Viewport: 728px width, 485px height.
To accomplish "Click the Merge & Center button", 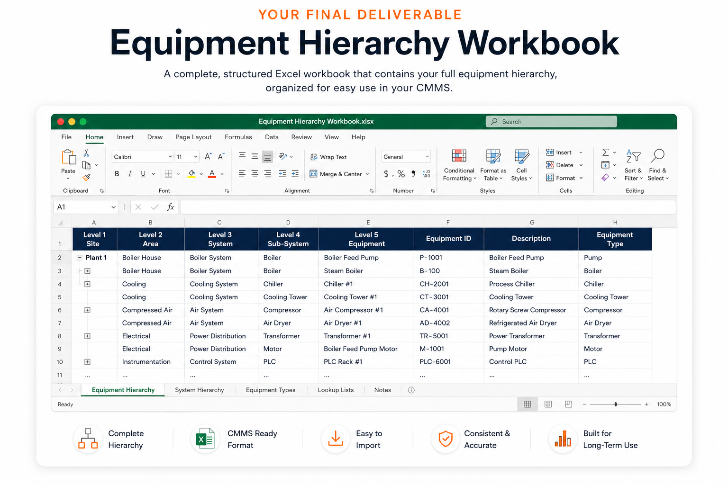I will (336, 174).
